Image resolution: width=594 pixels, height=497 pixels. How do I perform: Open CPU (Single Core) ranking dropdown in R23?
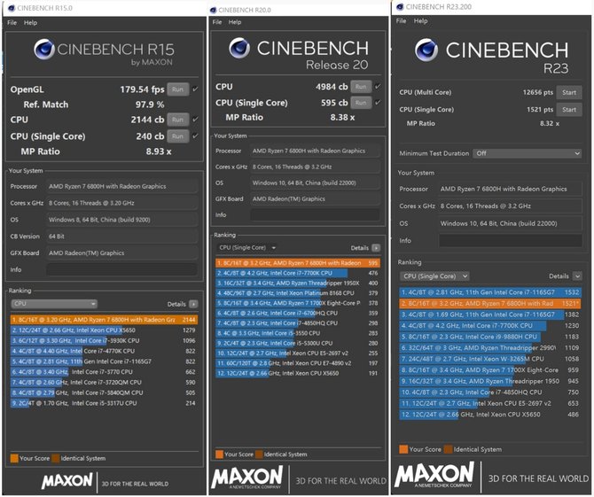point(434,276)
